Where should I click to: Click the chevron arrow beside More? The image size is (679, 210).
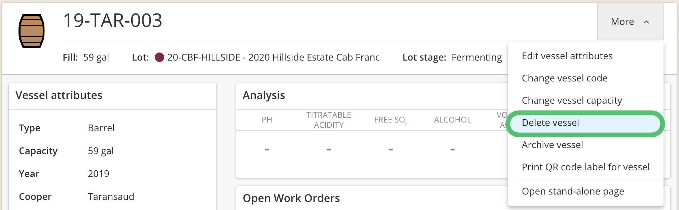[x=646, y=22]
